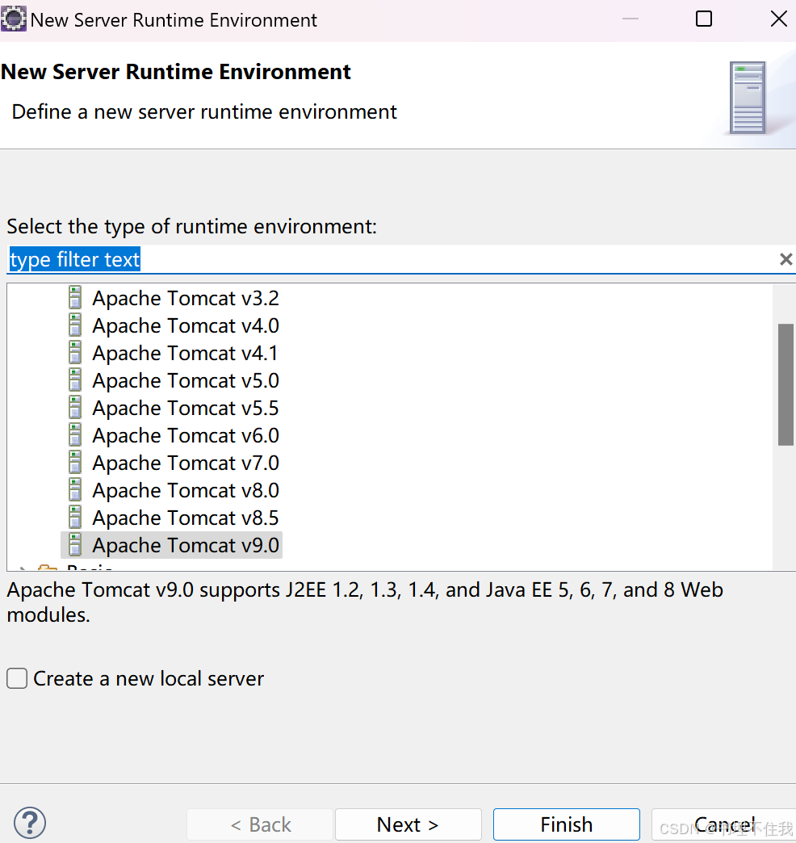The image size is (796, 843).
Task: Select Apache Tomcat v7.0 entry
Action: point(186,463)
